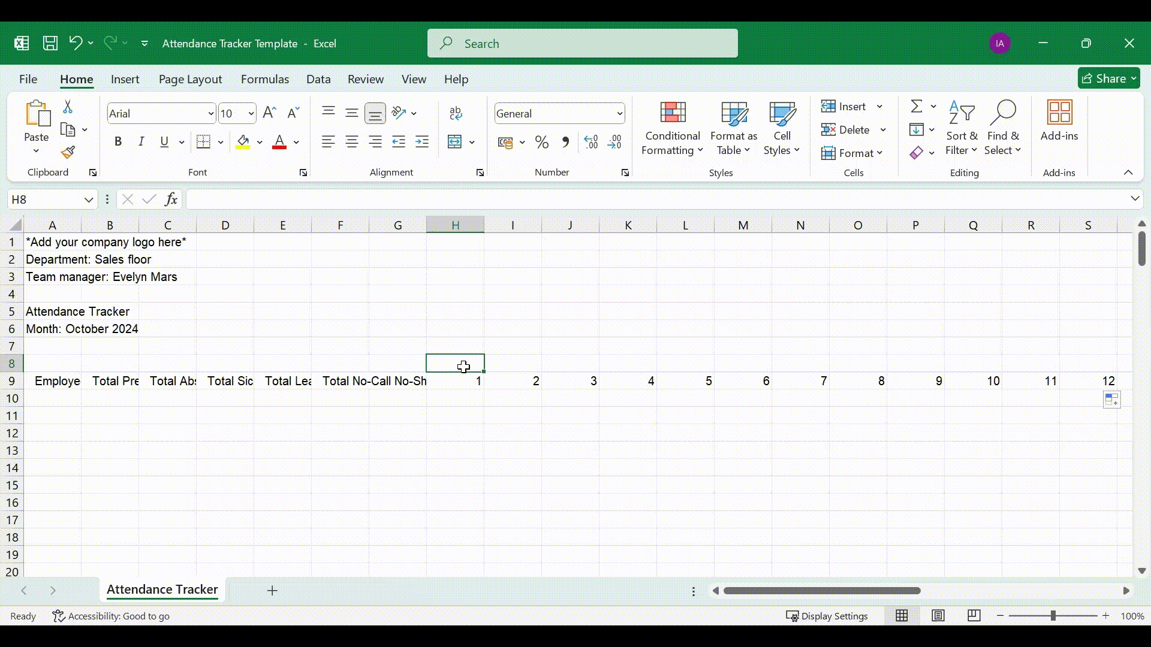Toggle underline formatting on selection
The height and width of the screenshot is (647, 1151).
164,141
